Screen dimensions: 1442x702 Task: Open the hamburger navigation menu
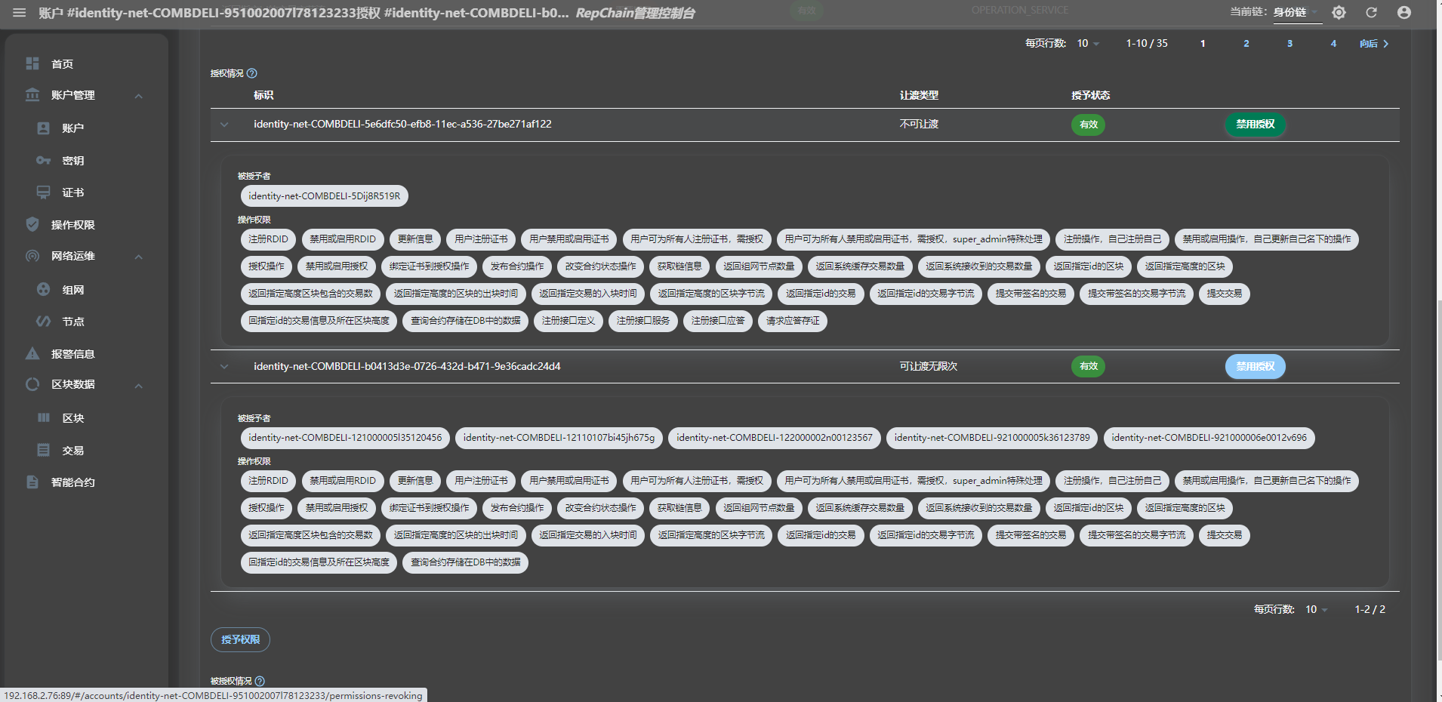(19, 13)
